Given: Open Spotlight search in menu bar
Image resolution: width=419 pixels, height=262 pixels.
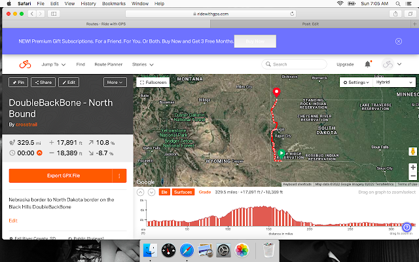Looking at the screenshot, I should [397, 3].
